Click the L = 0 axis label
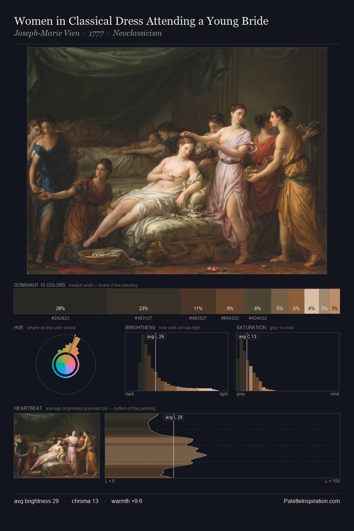Screen dimensions: 354x531 [110, 481]
